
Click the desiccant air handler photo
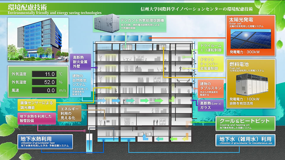tap(107, 23)
